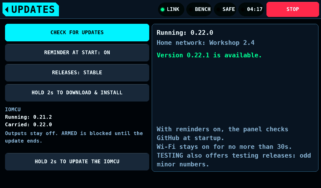The width and height of the screenshot is (321, 188).
Task: Click IOMCU 'Carried: 0.22.0' value
Action: [29, 125]
